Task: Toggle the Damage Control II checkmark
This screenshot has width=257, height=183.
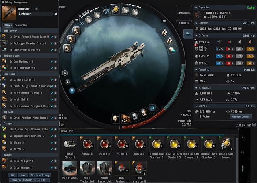Action: pos(52,80)
